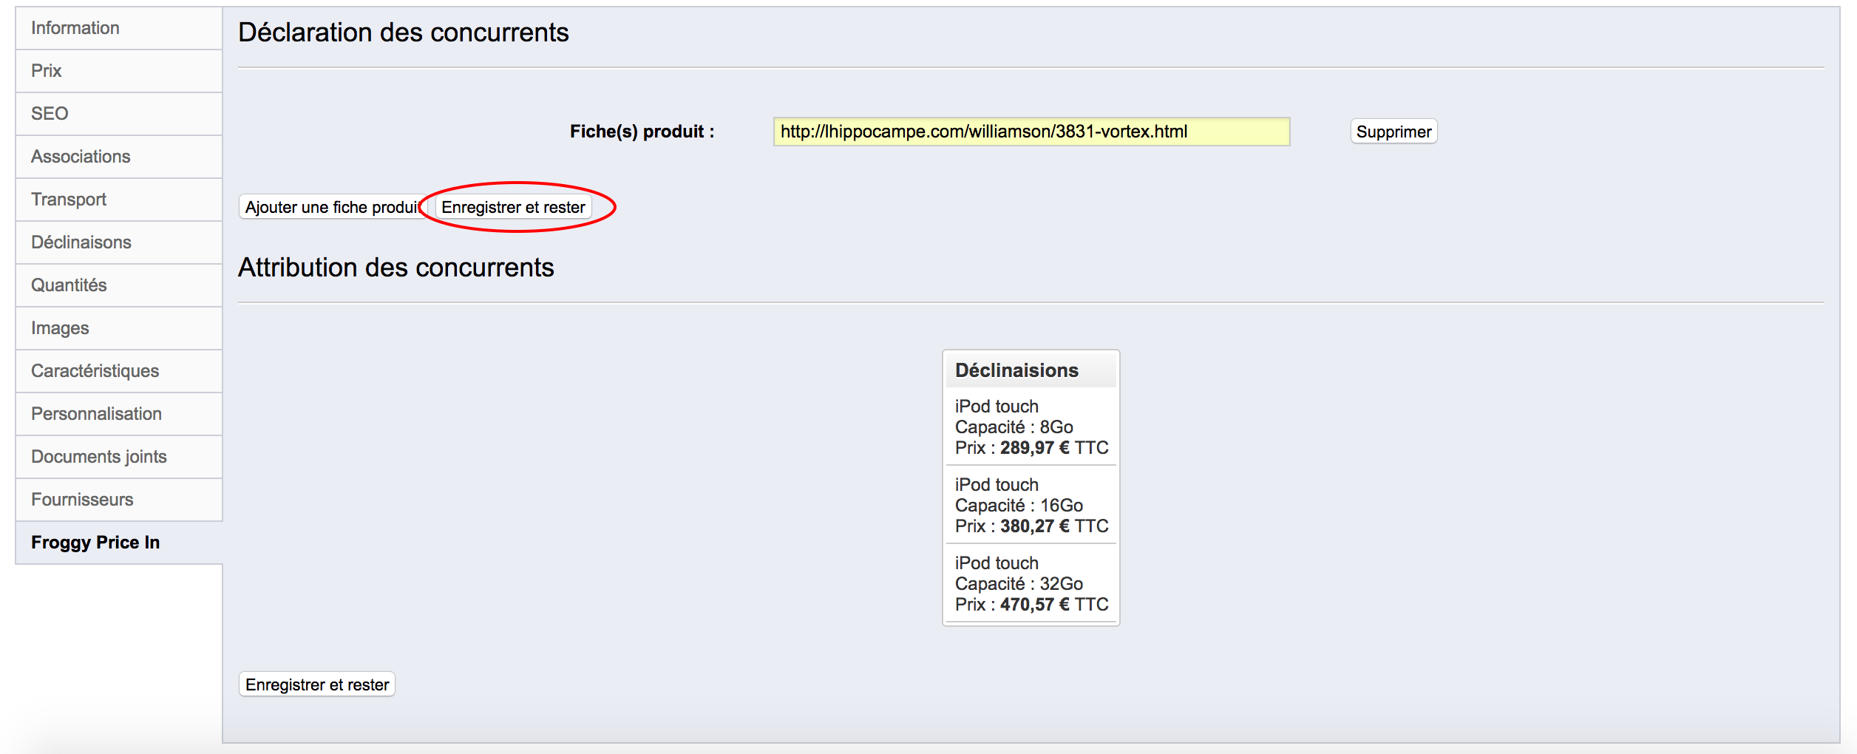1857x754 pixels.
Task: Go to the Transport tab
Action: click(x=119, y=200)
